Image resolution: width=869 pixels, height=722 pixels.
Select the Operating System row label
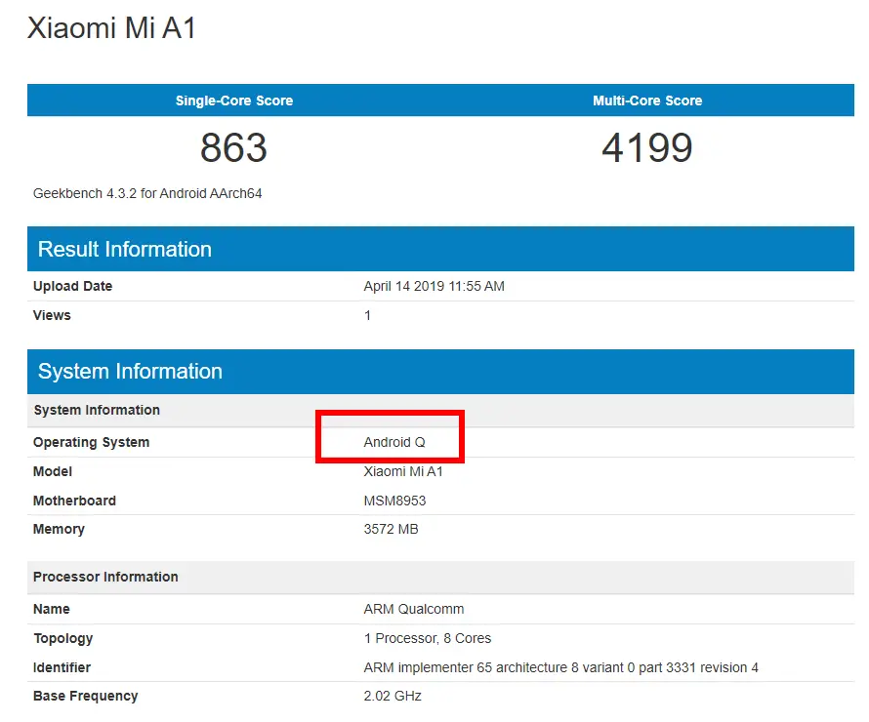pos(91,442)
